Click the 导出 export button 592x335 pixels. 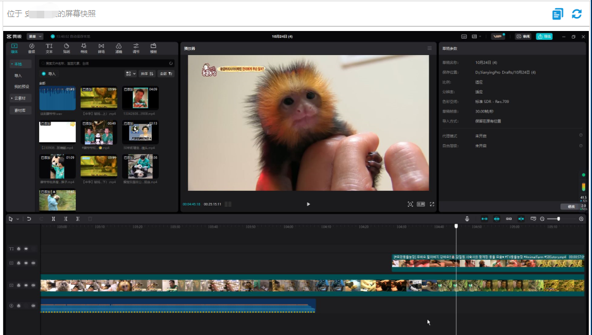(543, 37)
